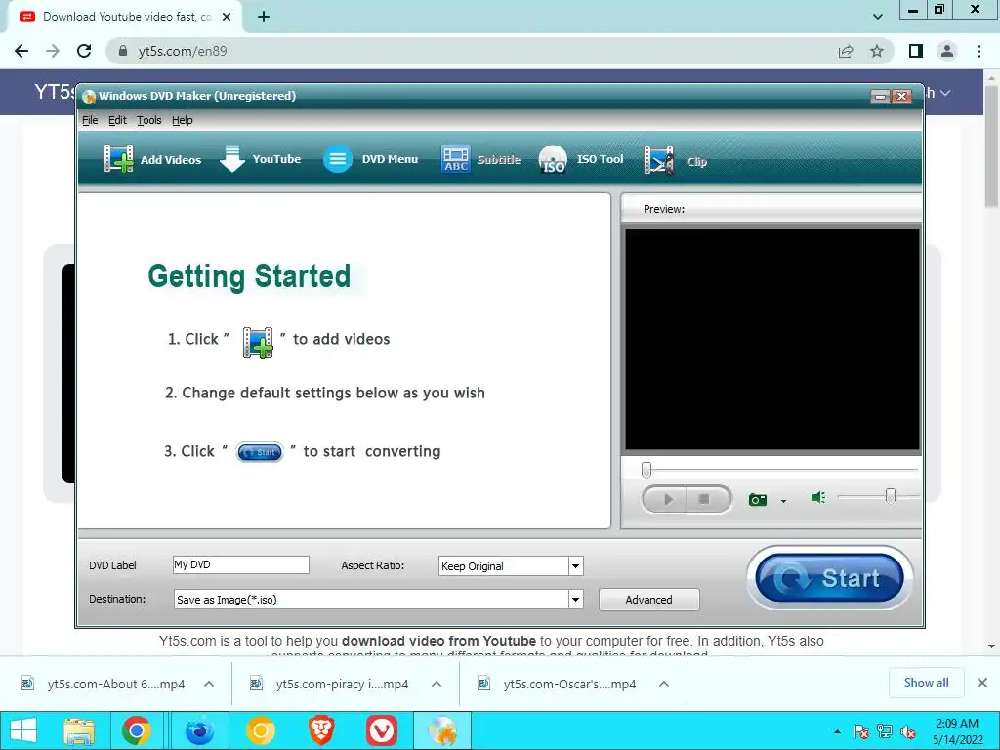Screen dimensions: 1000x750
Task: Mute the preview speaker icon
Action: [x=818, y=497]
